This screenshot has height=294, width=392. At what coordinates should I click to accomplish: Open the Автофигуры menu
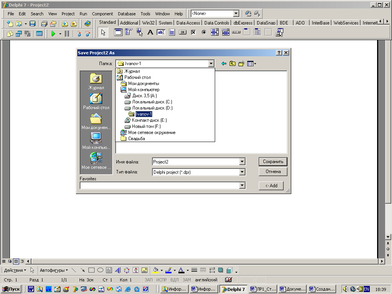pos(54,270)
